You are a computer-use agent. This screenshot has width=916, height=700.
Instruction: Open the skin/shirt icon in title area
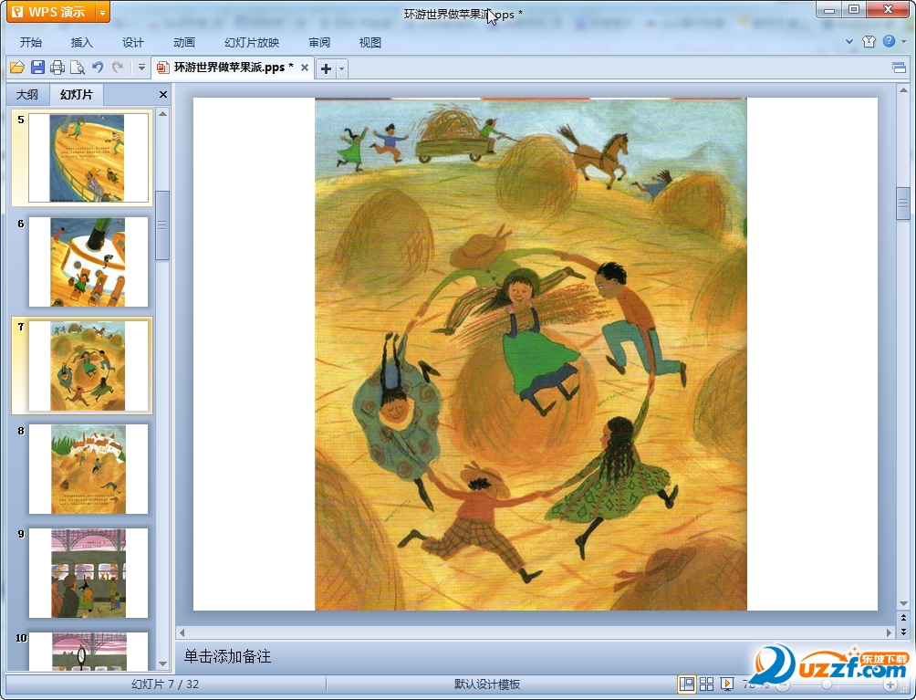coord(869,41)
